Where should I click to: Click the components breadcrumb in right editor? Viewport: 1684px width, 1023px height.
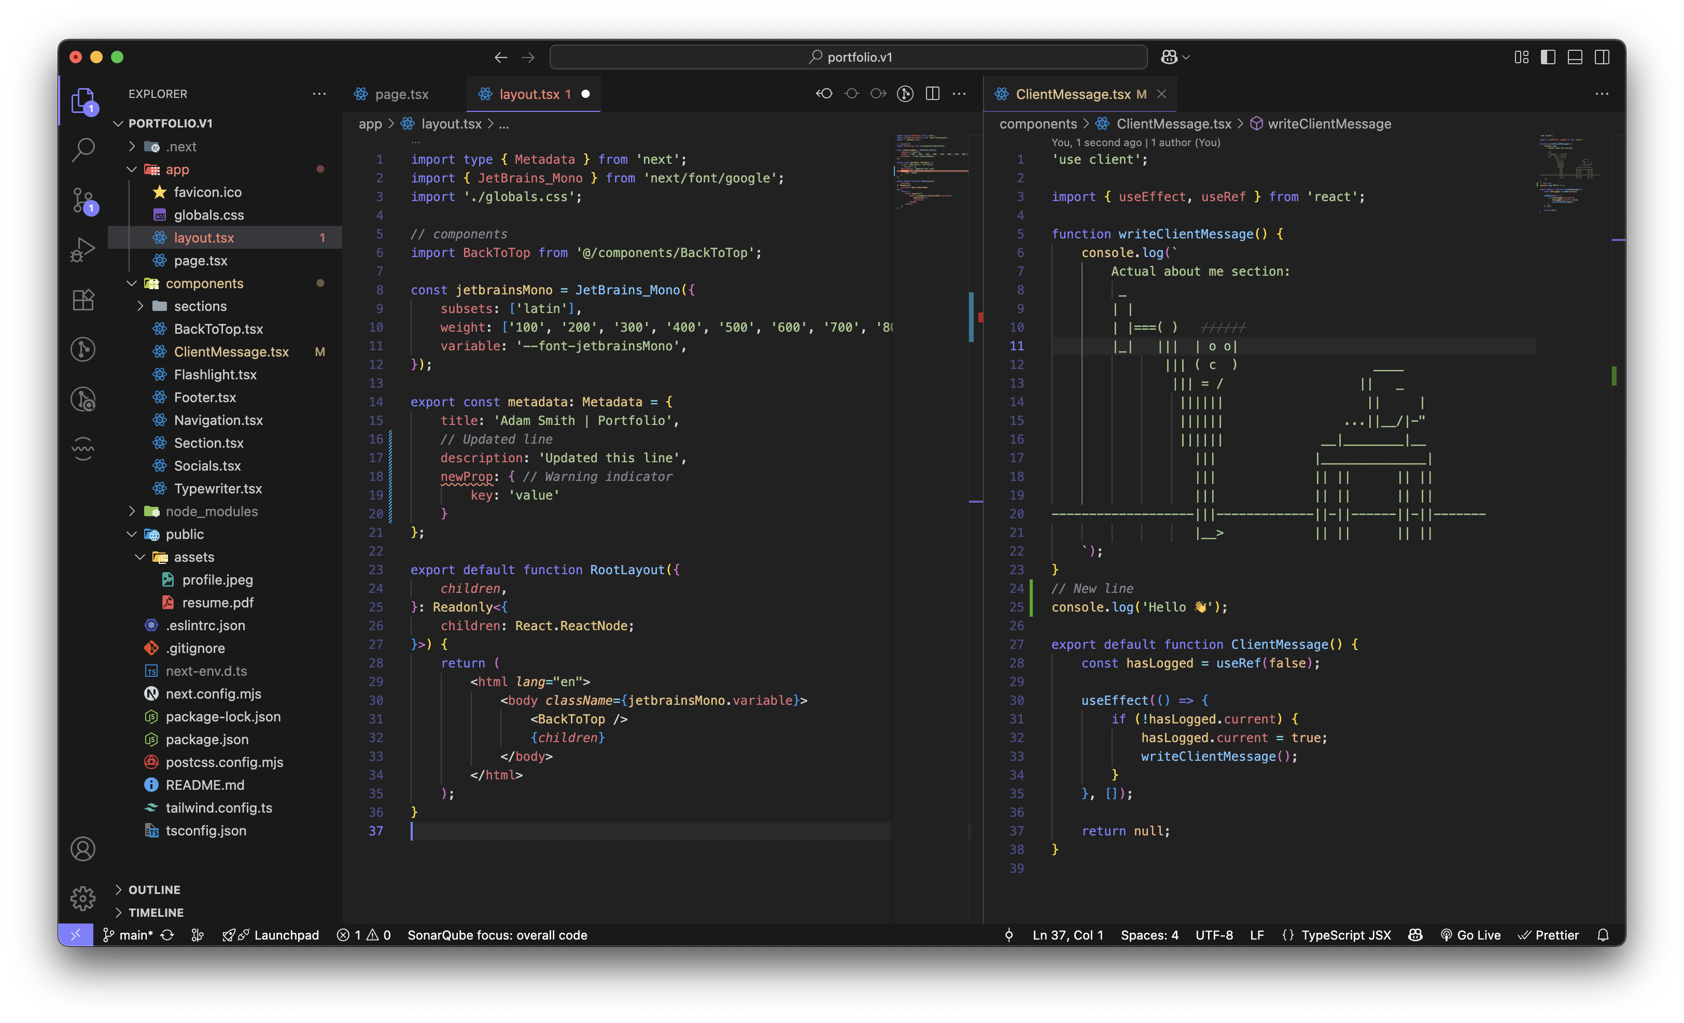coord(1037,124)
